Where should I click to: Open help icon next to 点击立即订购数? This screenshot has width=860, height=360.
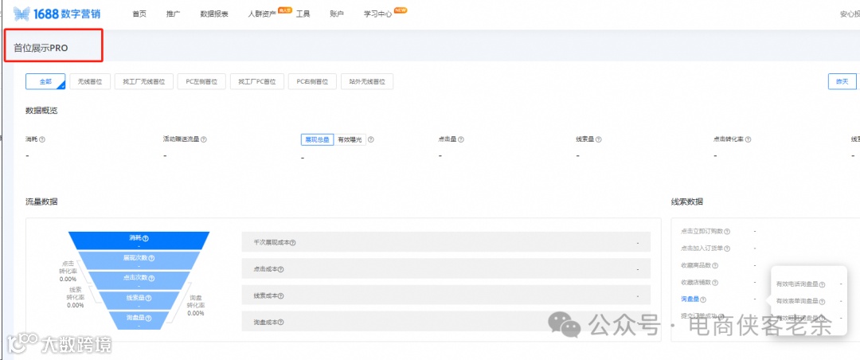[728, 232]
